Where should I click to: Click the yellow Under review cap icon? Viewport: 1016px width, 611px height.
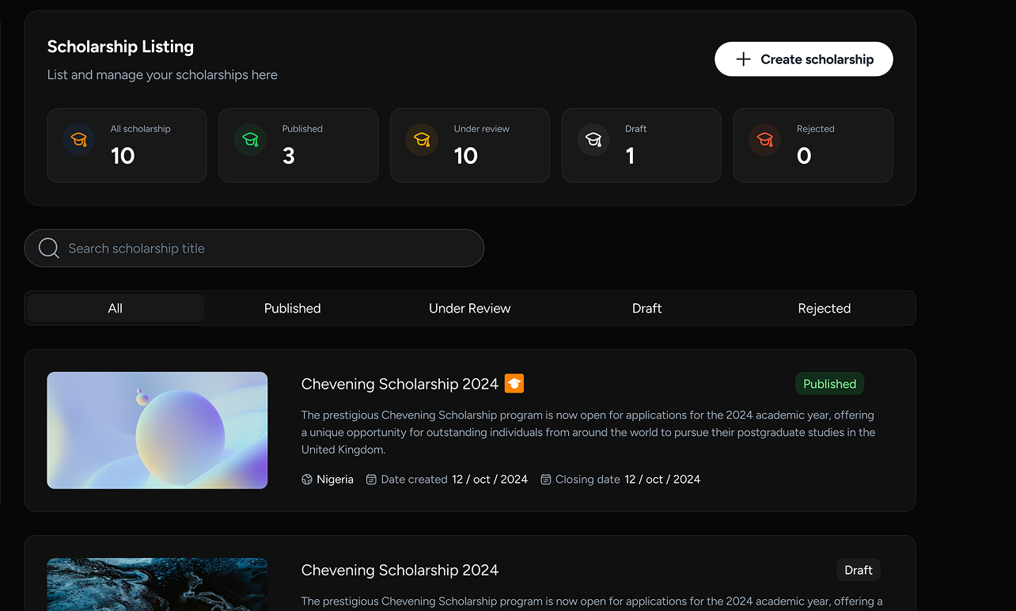422,140
